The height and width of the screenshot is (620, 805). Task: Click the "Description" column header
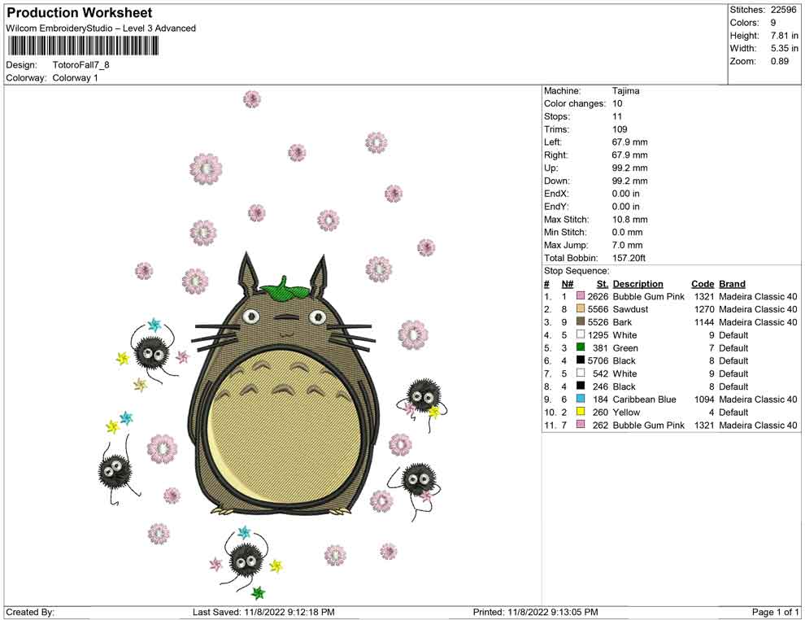(638, 284)
